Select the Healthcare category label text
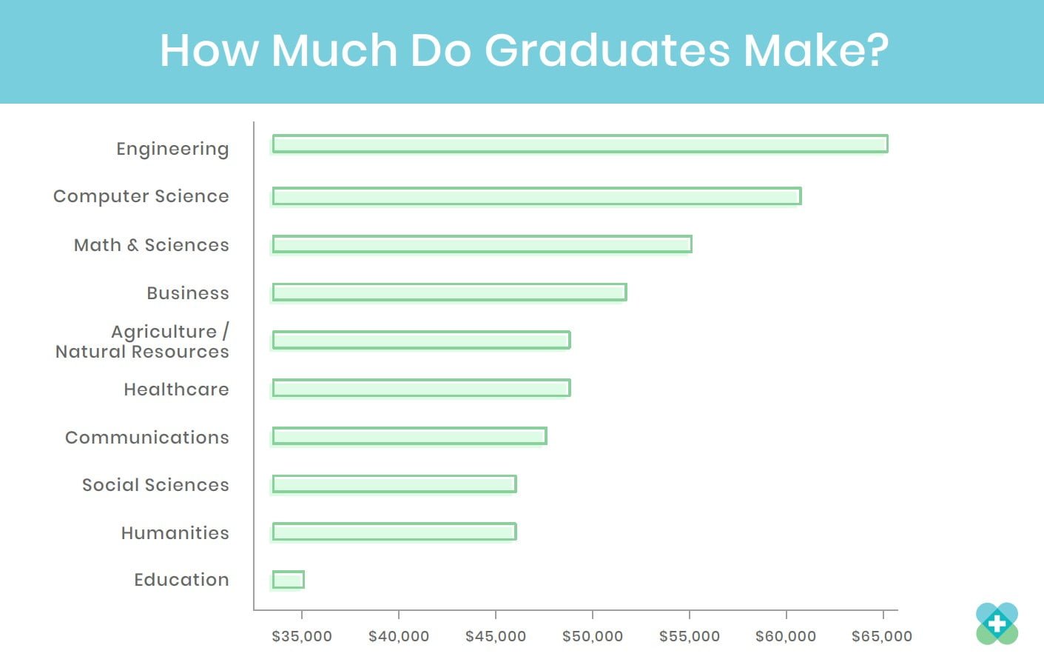 pos(176,390)
